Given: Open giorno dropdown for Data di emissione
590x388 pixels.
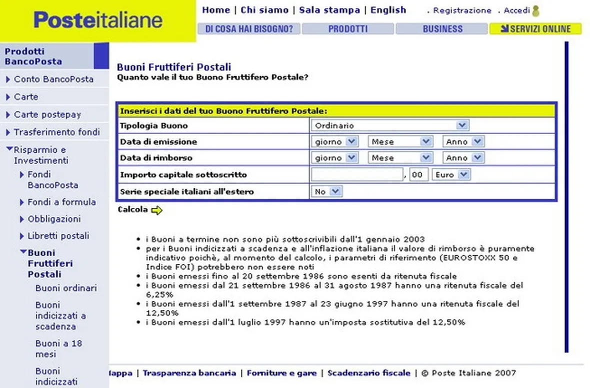Looking at the screenshot, I should (334, 142).
